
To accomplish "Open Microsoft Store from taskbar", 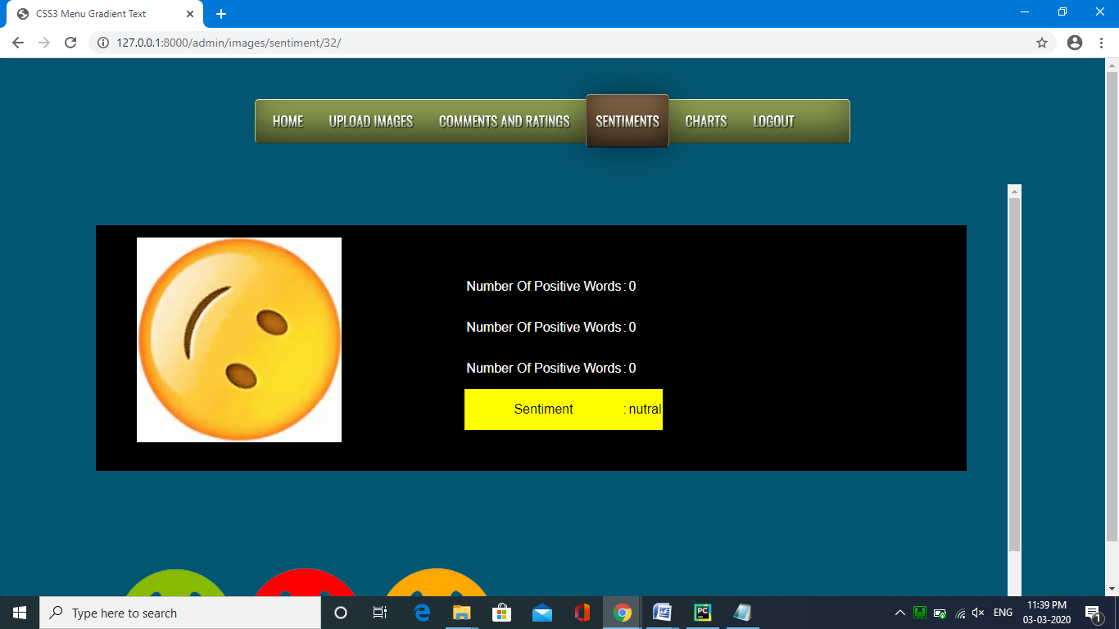I will [x=501, y=613].
